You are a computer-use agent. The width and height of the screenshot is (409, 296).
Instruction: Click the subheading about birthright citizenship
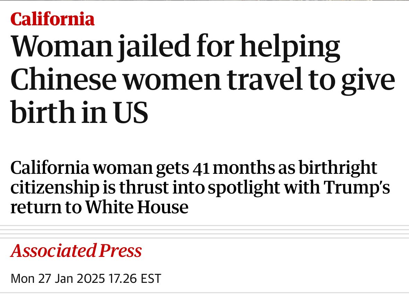200,187
